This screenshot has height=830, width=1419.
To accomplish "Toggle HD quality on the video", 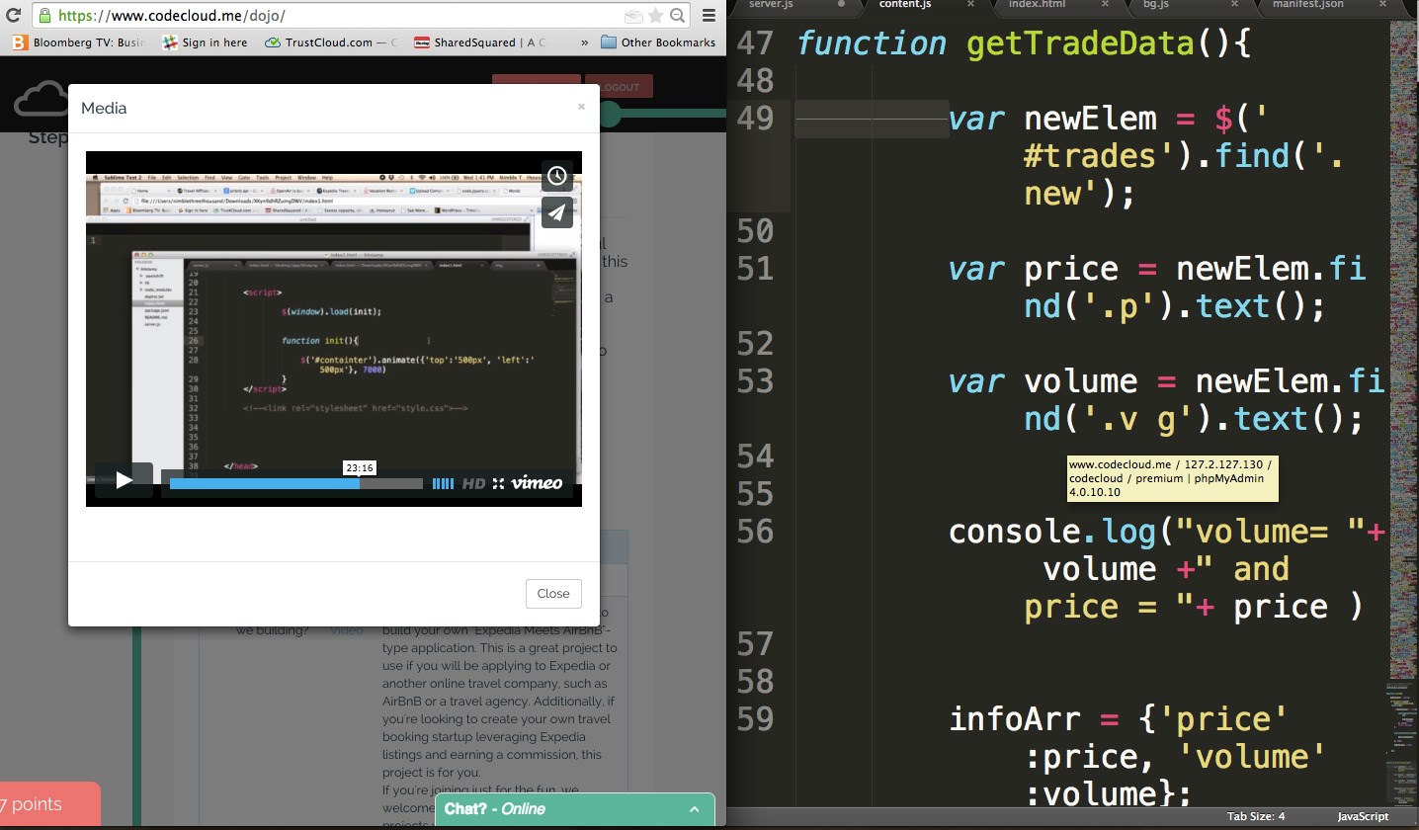I will click(x=473, y=483).
